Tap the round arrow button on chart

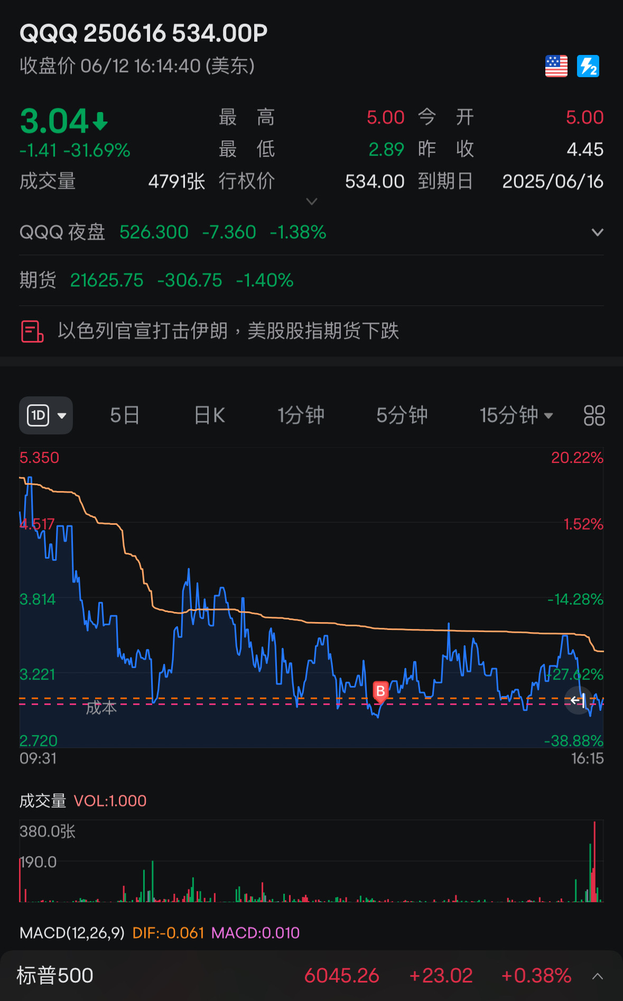[x=578, y=701]
